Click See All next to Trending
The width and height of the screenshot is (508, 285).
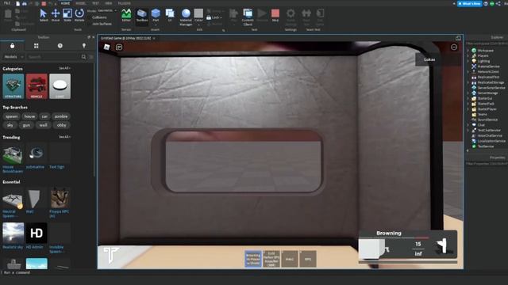pos(64,137)
